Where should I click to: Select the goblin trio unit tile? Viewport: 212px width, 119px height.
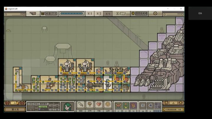click(x=117, y=71)
